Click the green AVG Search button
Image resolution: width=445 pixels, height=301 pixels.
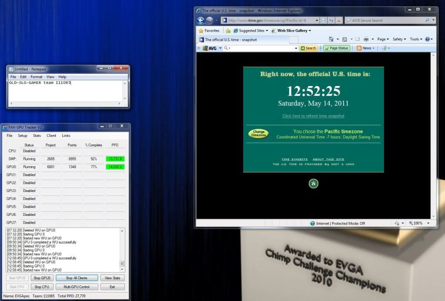coord(309,48)
